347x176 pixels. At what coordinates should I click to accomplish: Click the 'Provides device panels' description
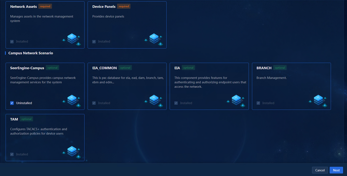click(x=108, y=17)
